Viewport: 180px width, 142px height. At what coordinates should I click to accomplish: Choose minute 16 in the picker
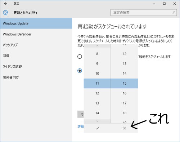pyautogui.click(x=125, y=93)
